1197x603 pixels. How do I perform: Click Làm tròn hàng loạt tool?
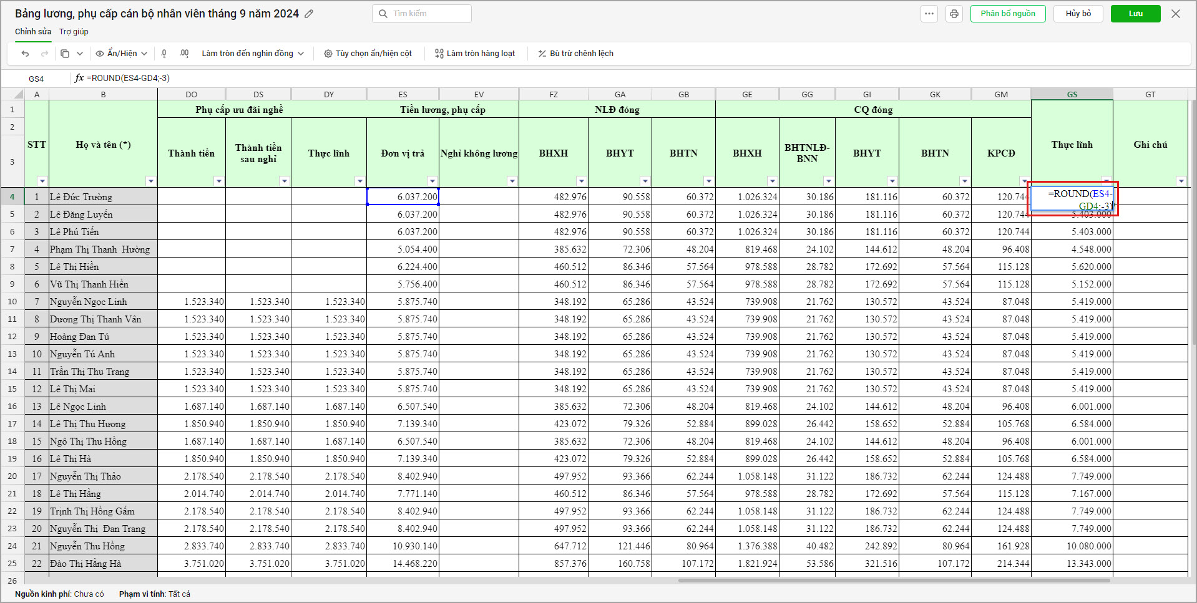475,54
